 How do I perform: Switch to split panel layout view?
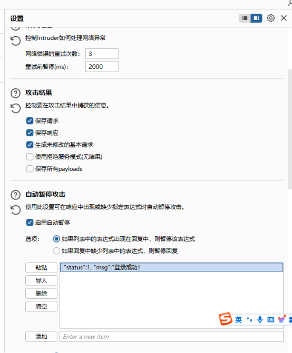(x=256, y=18)
